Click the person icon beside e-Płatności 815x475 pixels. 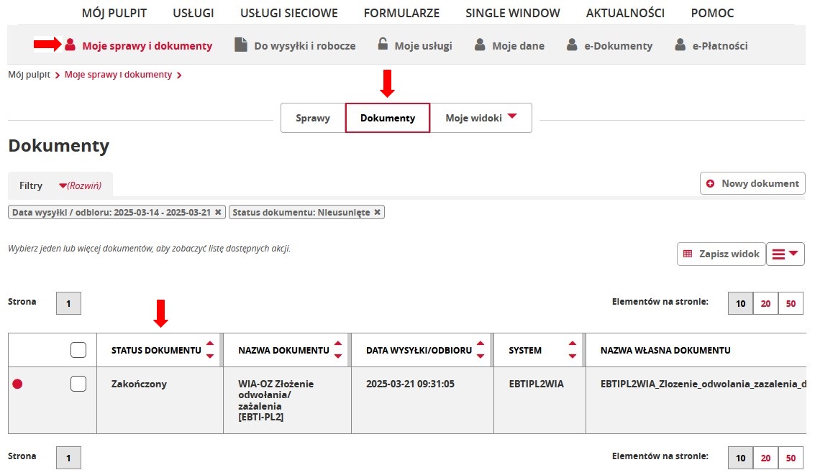[680, 45]
